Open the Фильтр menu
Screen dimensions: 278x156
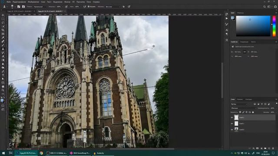coord(67,2)
